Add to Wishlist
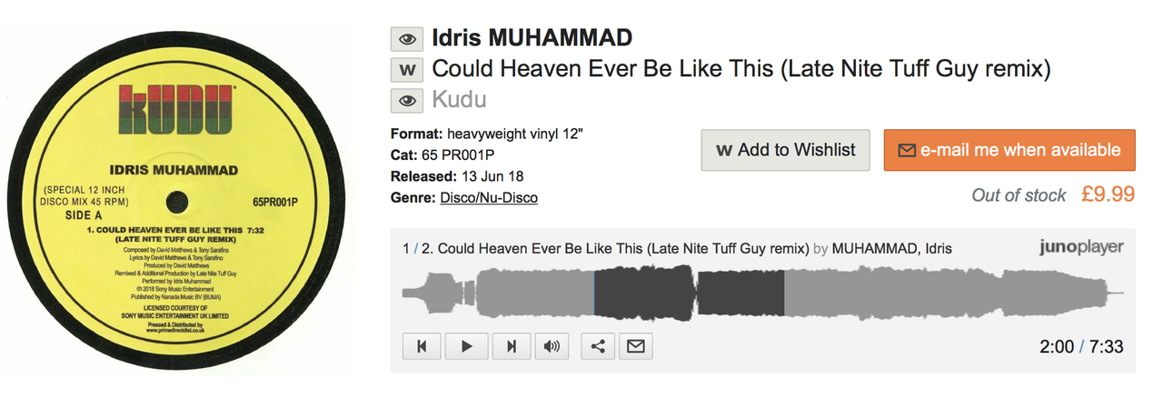 coord(785,150)
